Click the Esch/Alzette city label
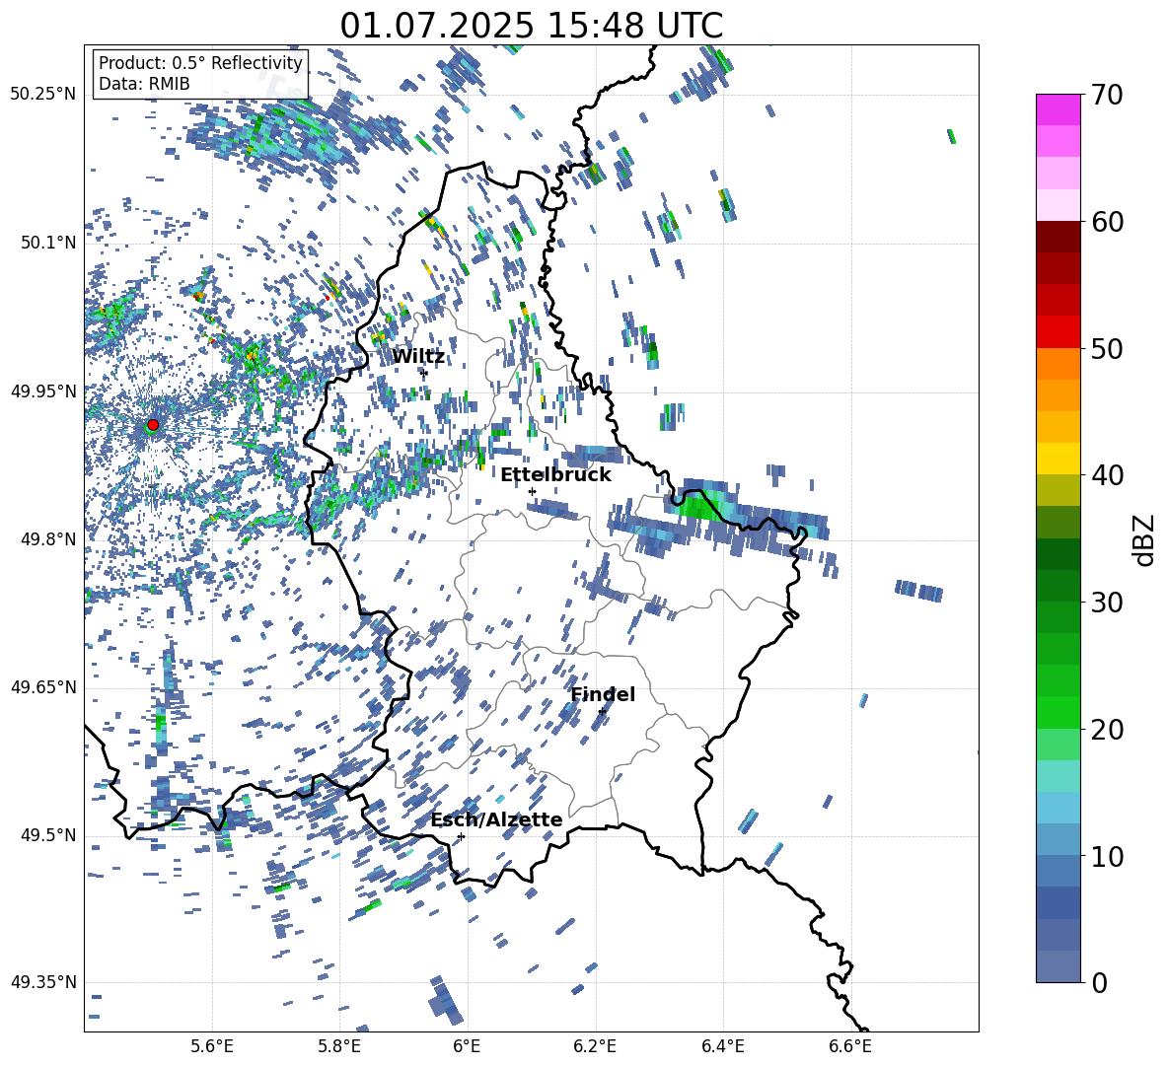The image size is (1168, 1066). (x=496, y=820)
